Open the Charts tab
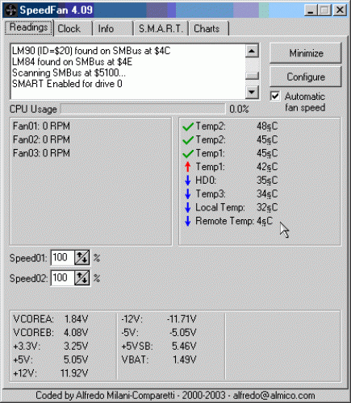Image resolution: width=351 pixels, height=403 pixels. click(209, 28)
